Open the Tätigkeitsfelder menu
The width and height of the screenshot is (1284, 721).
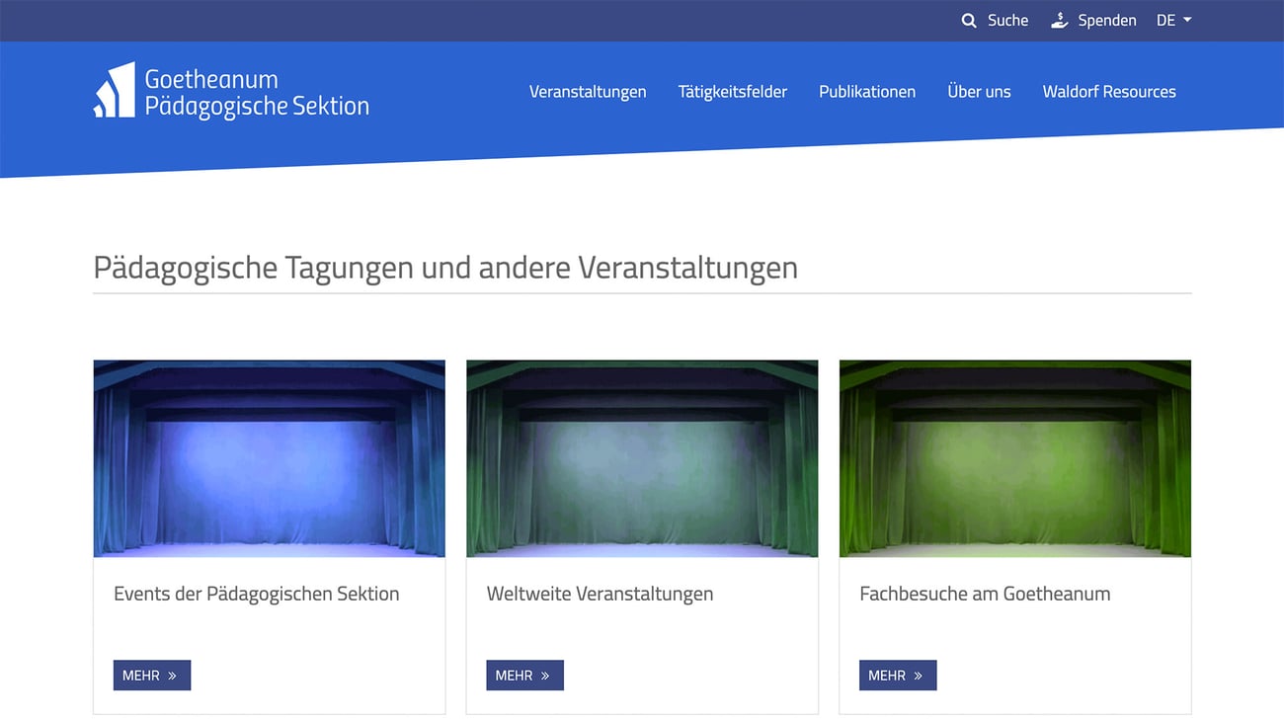tap(733, 92)
